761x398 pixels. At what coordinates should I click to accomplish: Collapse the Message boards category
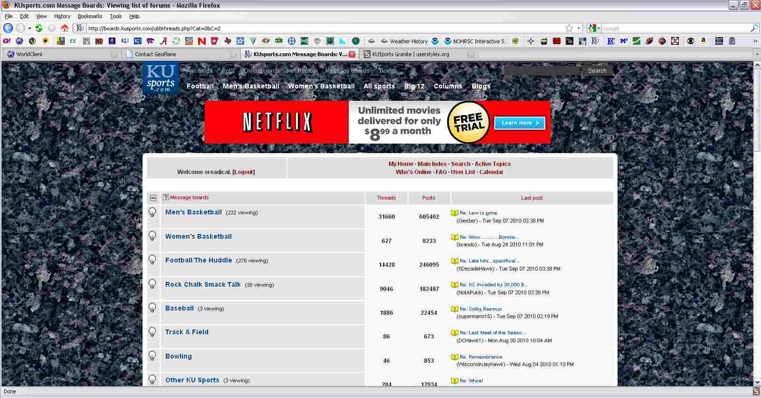pos(153,198)
